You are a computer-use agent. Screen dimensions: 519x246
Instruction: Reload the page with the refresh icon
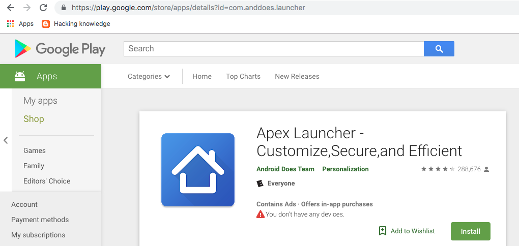point(43,8)
